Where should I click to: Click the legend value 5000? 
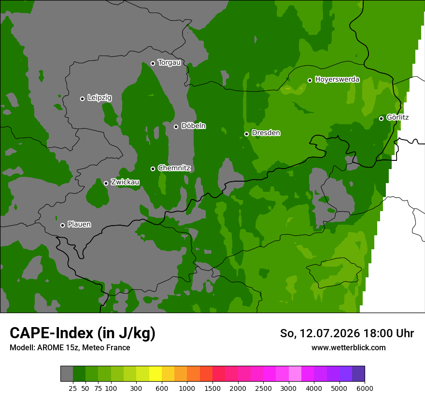click(339, 388)
